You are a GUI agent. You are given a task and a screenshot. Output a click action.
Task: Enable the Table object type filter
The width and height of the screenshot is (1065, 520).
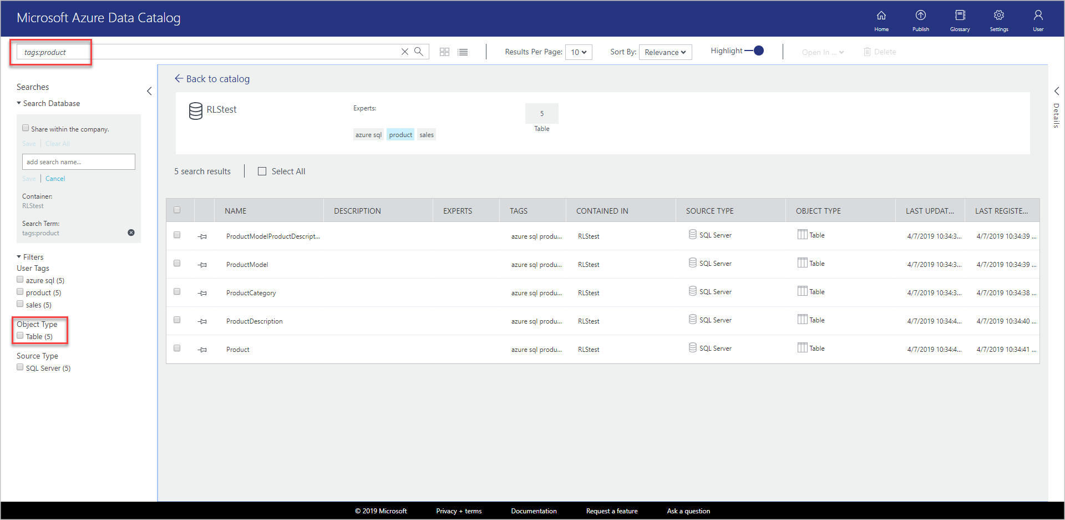pos(20,336)
